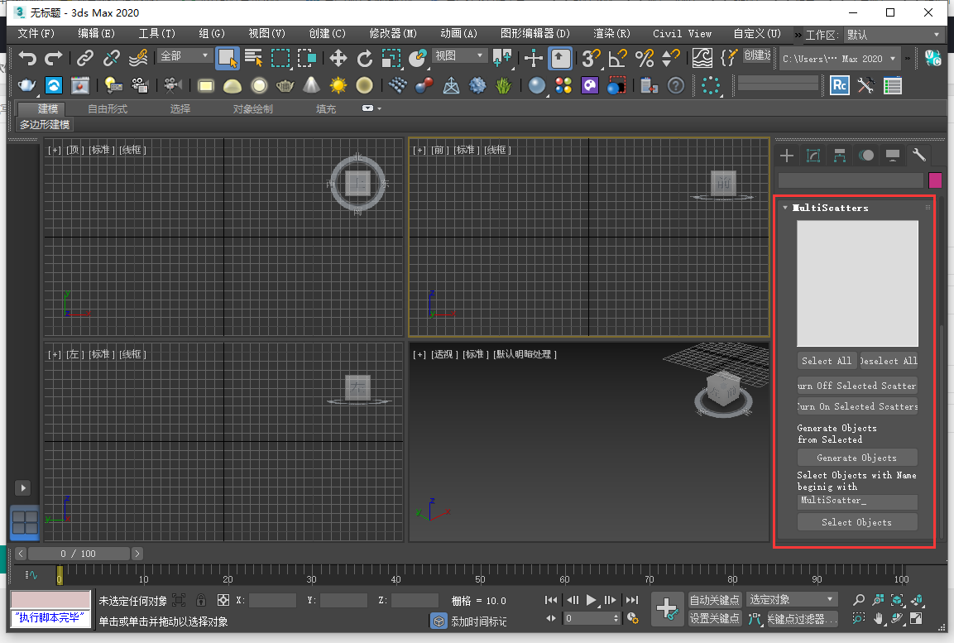Select the teapot primitive icon
The width and height of the screenshot is (954, 643).
coord(284,85)
